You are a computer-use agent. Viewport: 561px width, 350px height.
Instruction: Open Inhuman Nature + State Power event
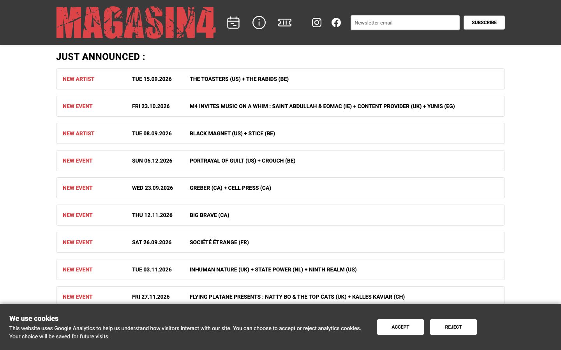280,269
